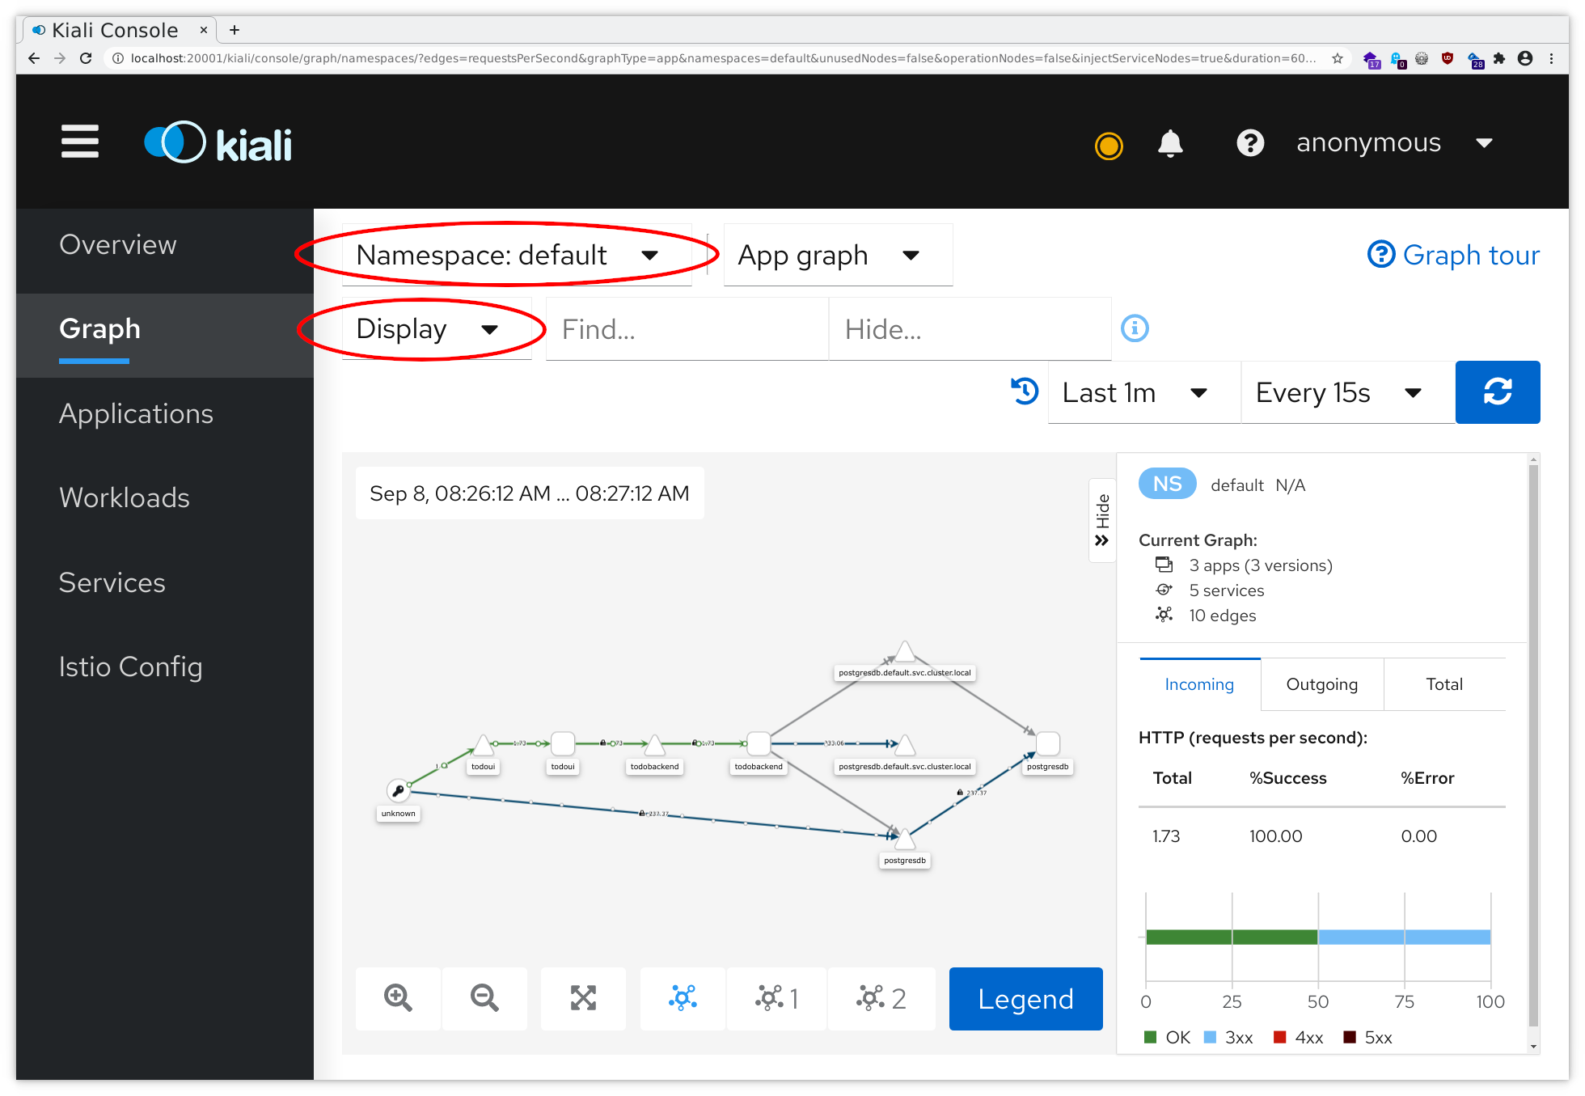
Task: Open the notifications bell
Action: [1169, 143]
